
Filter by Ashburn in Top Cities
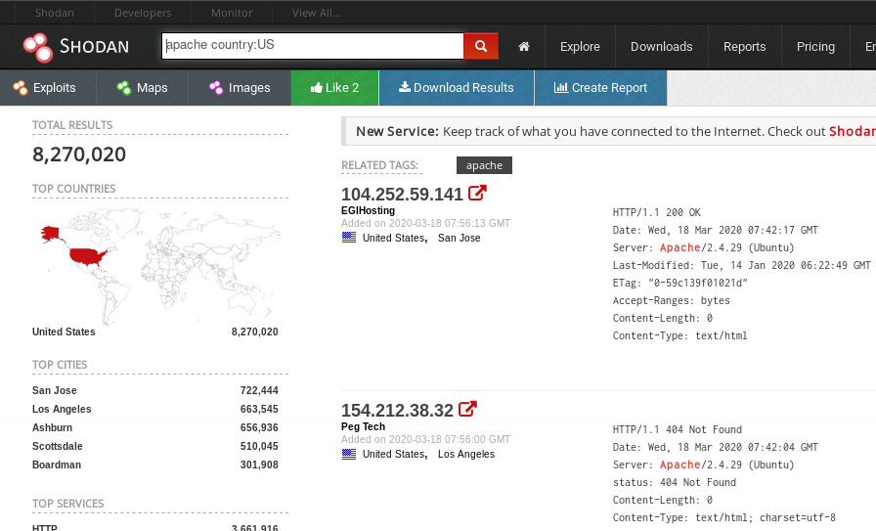coord(53,427)
